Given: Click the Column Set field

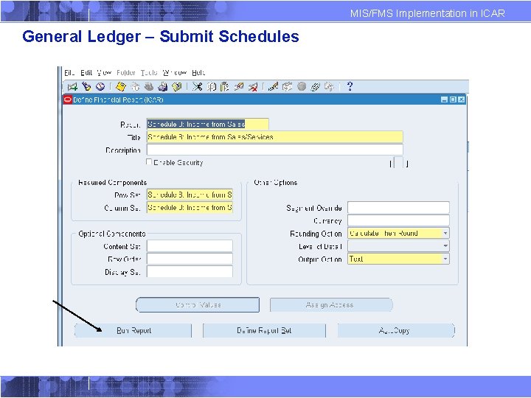Looking at the screenshot, I should coord(190,207).
